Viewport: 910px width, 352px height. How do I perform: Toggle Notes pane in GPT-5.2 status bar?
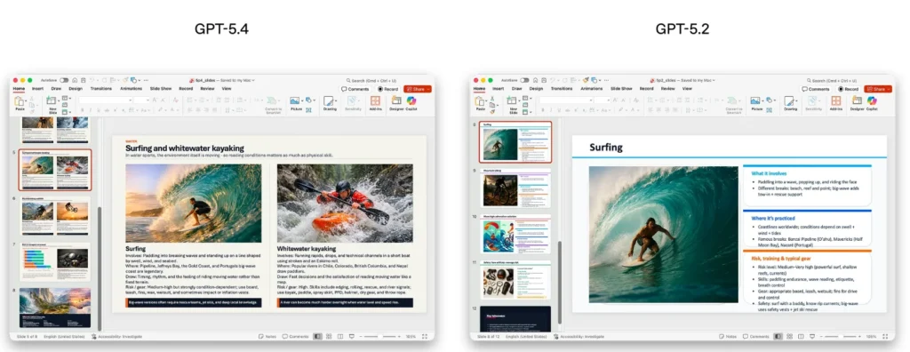[728, 336]
